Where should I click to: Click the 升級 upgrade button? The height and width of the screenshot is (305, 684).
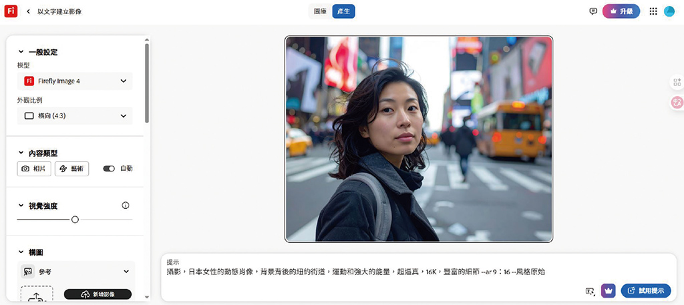tap(621, 11)
